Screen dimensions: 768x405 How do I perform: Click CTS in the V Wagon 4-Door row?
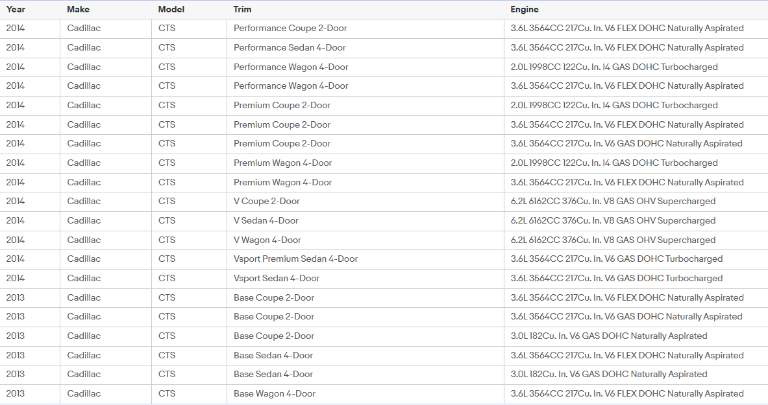point(167,240)
